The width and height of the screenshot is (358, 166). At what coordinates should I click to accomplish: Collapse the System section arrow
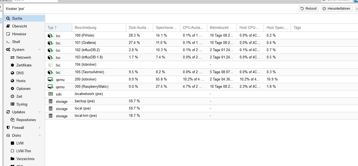40,50
